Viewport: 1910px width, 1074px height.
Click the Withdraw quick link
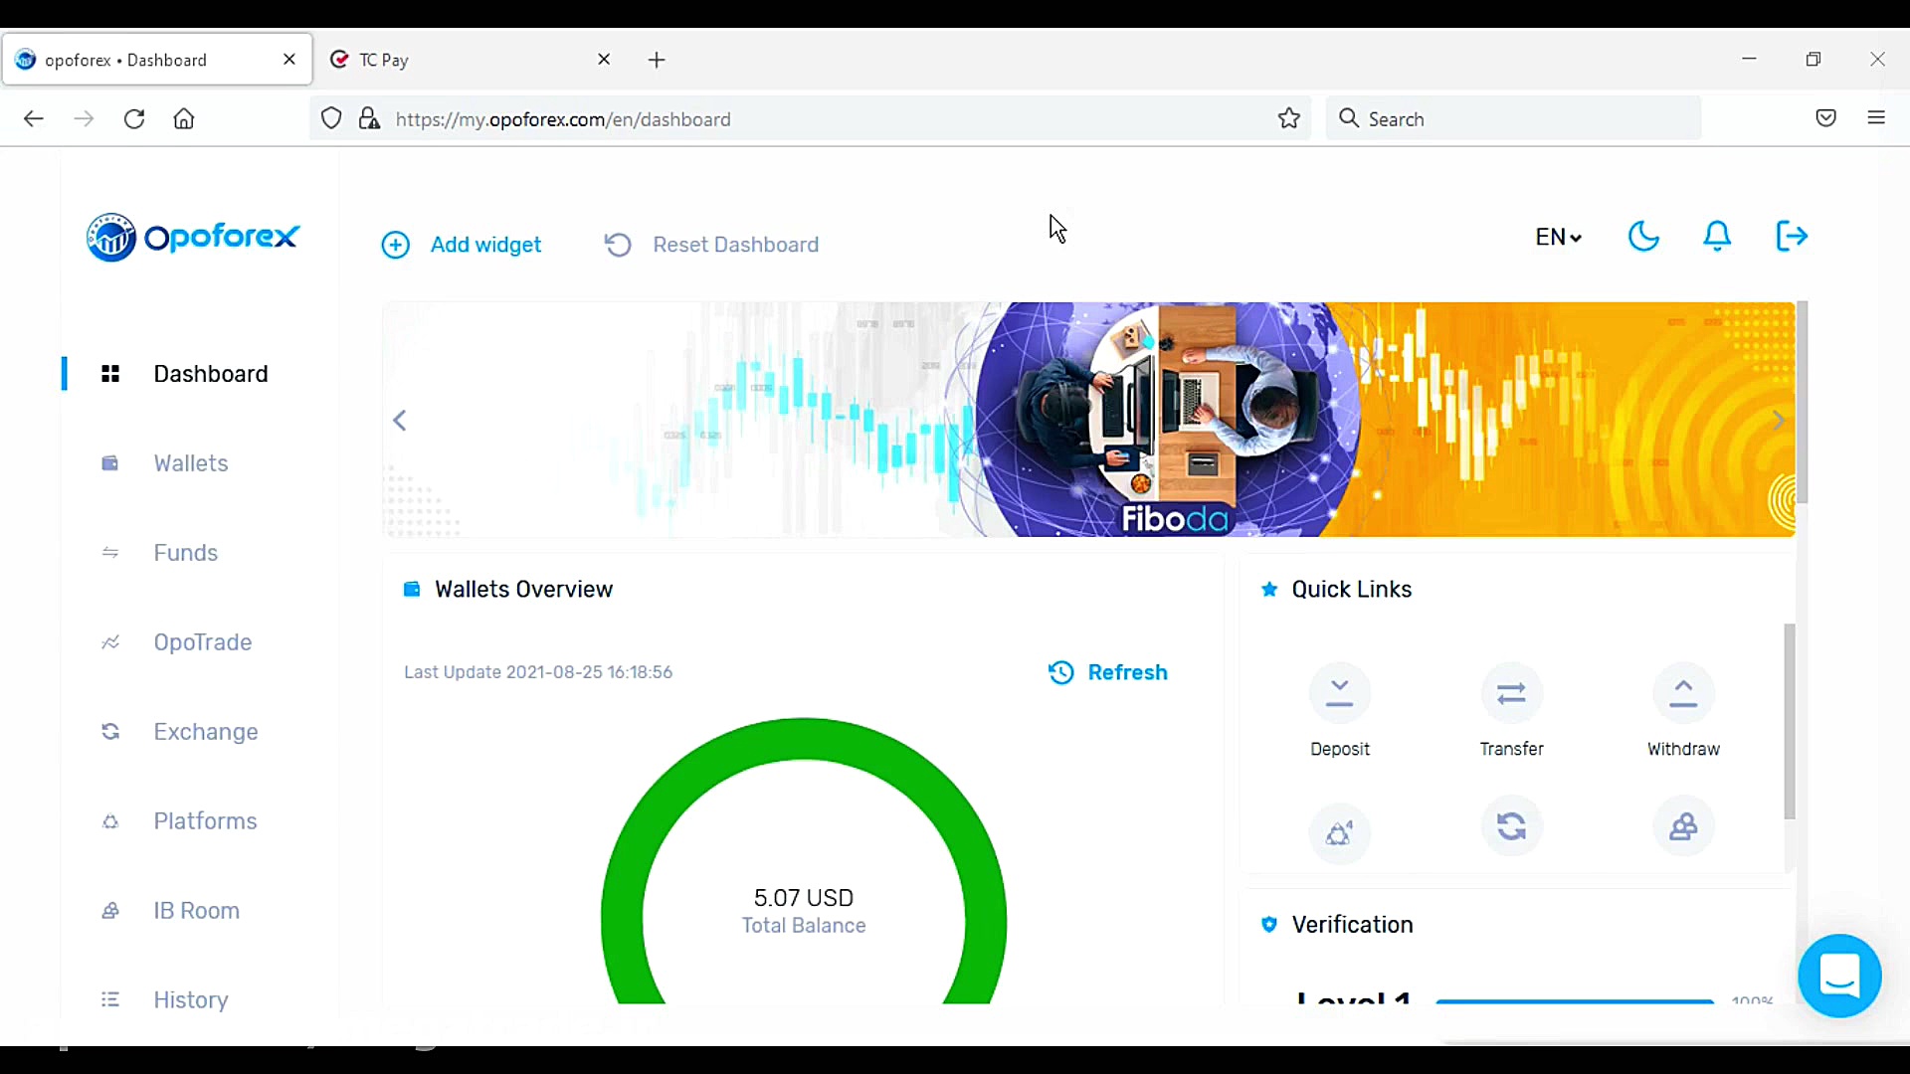1683,711
